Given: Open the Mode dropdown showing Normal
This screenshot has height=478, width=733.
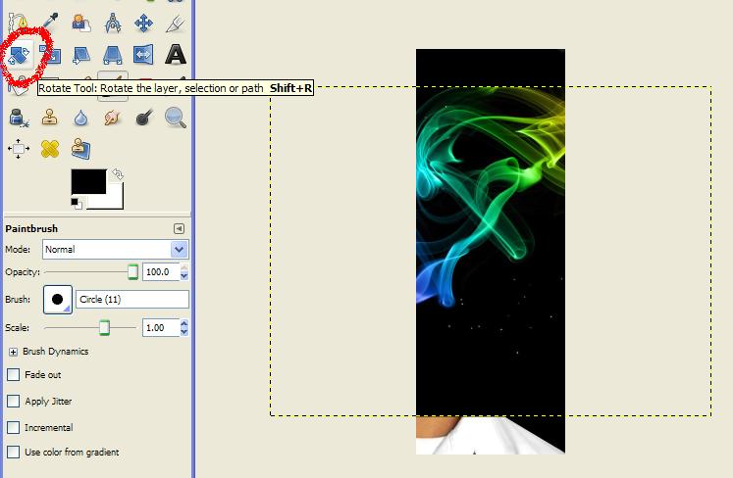Looking at the screenshot, I should tap(116, 249).
